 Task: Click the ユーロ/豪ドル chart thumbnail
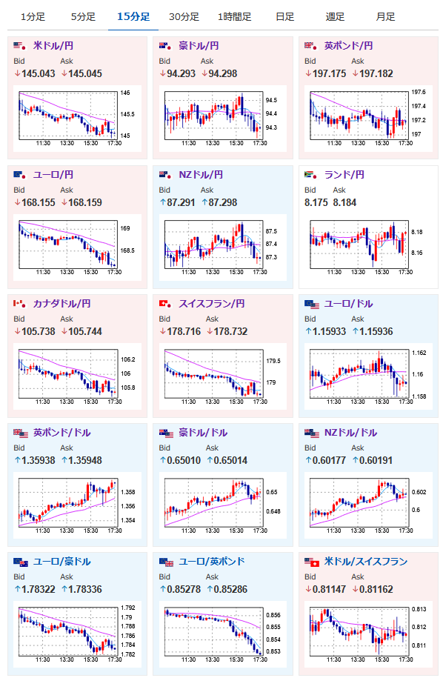pos(77,635)
